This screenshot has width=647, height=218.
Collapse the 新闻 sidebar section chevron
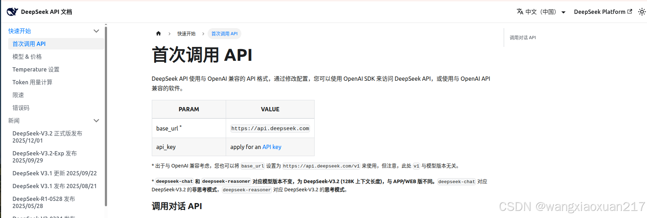96,121
